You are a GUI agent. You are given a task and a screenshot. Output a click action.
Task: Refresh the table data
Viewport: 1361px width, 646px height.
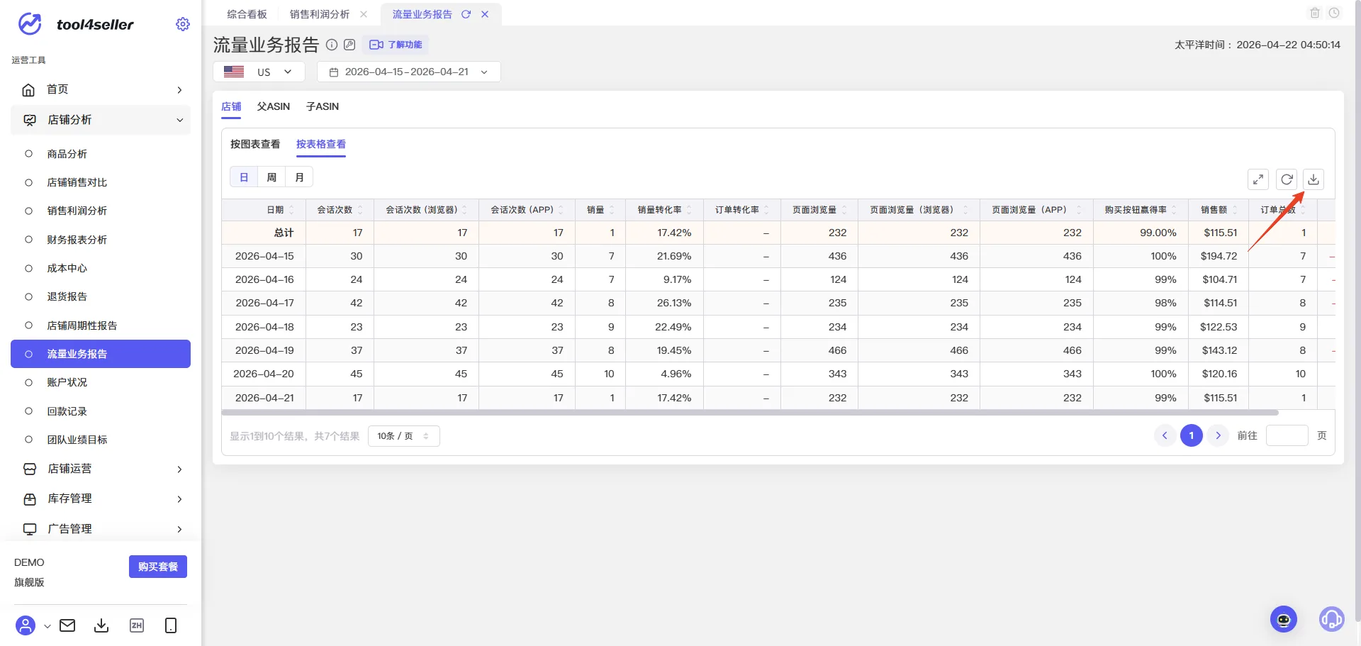pos(1287,179)
